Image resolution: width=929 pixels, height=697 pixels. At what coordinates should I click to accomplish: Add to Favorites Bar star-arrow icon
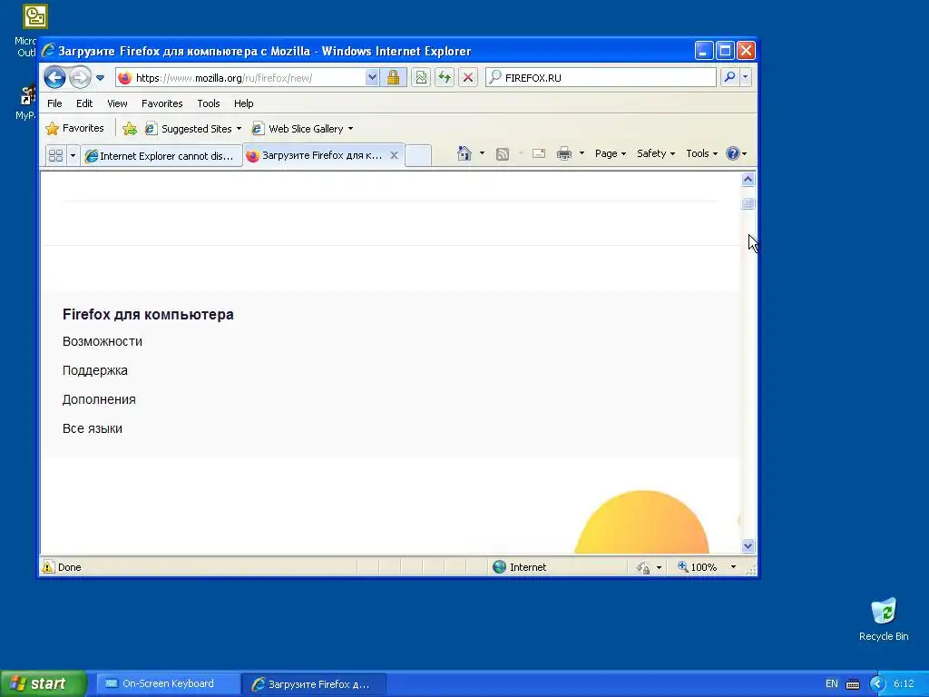[130, 129]
